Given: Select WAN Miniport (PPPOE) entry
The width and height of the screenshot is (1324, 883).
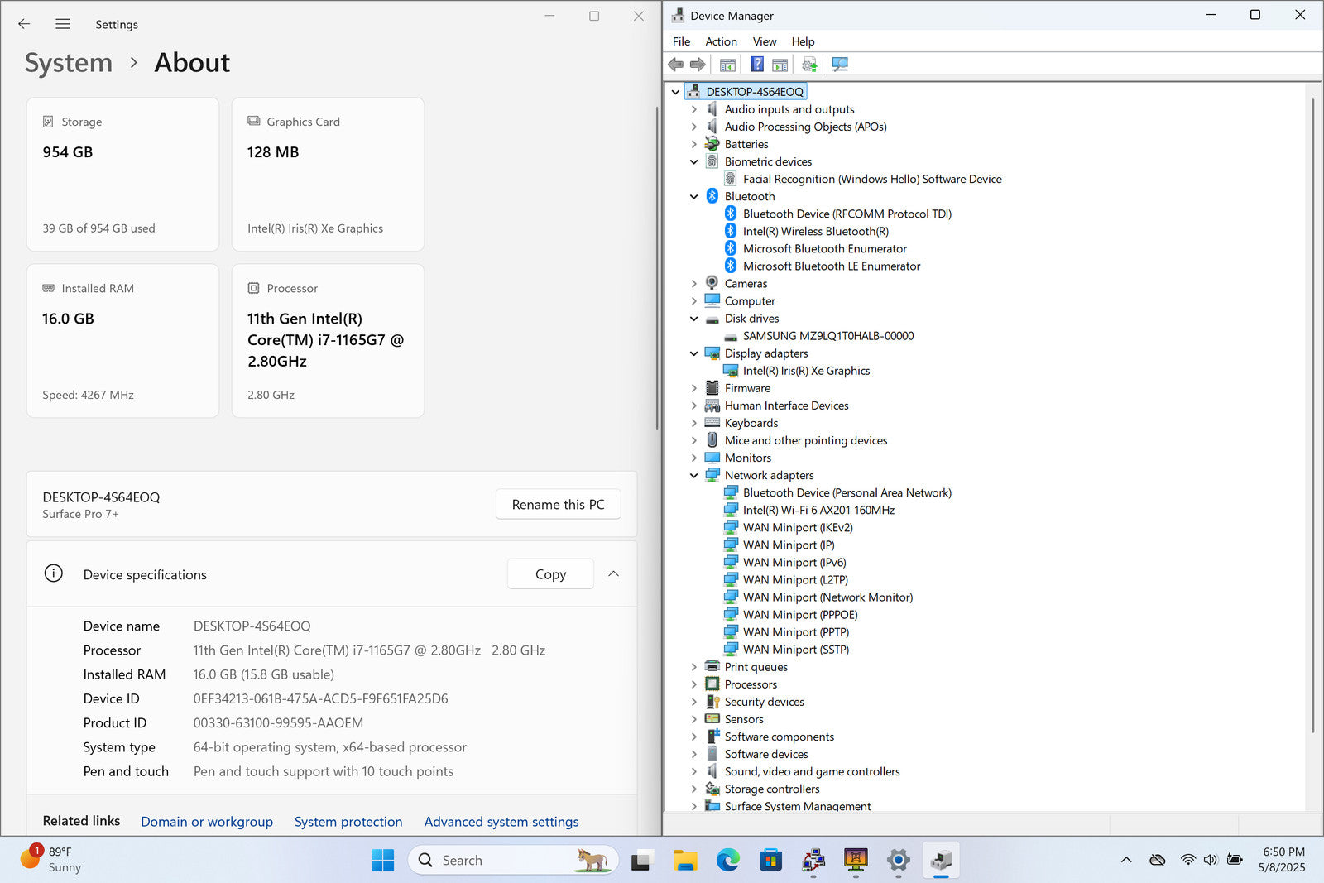Looking at the screenshot, I should coord(800,615).
